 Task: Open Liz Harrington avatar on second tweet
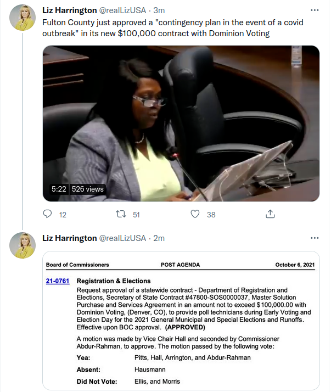pyautogui.click(x=23, y=245)
